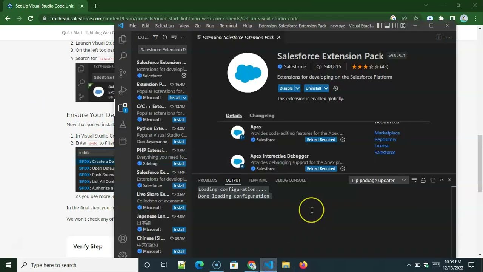
Task: Select the Details tab
Action: point(234,116)
